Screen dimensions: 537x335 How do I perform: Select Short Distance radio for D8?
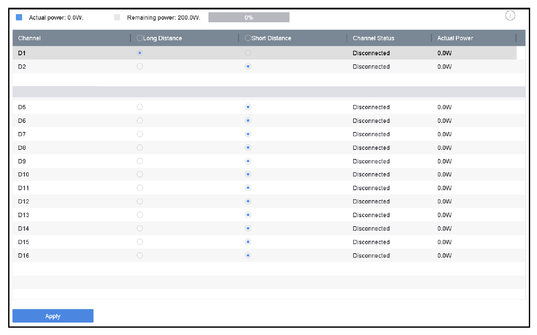pos(248,148)
